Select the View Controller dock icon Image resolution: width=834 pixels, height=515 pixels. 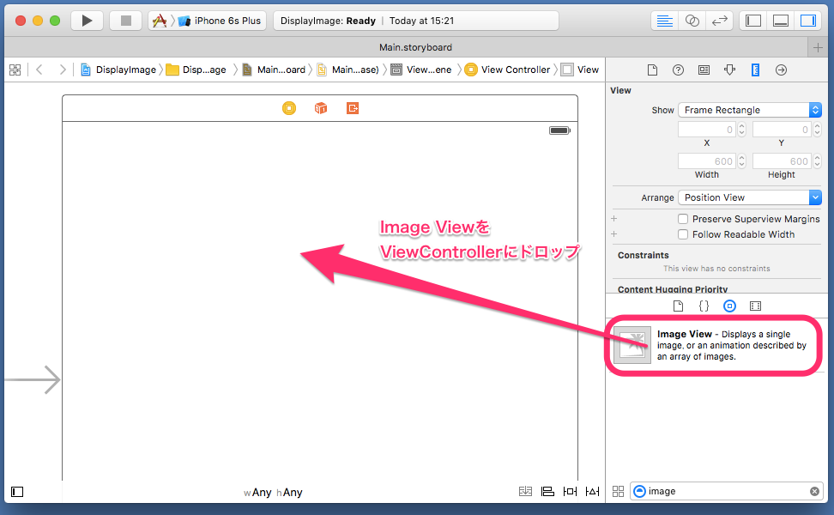[x=289, y=108]
